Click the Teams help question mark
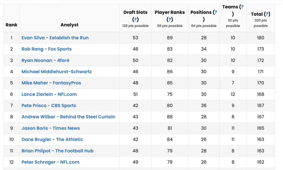 (x=242, y=7)
